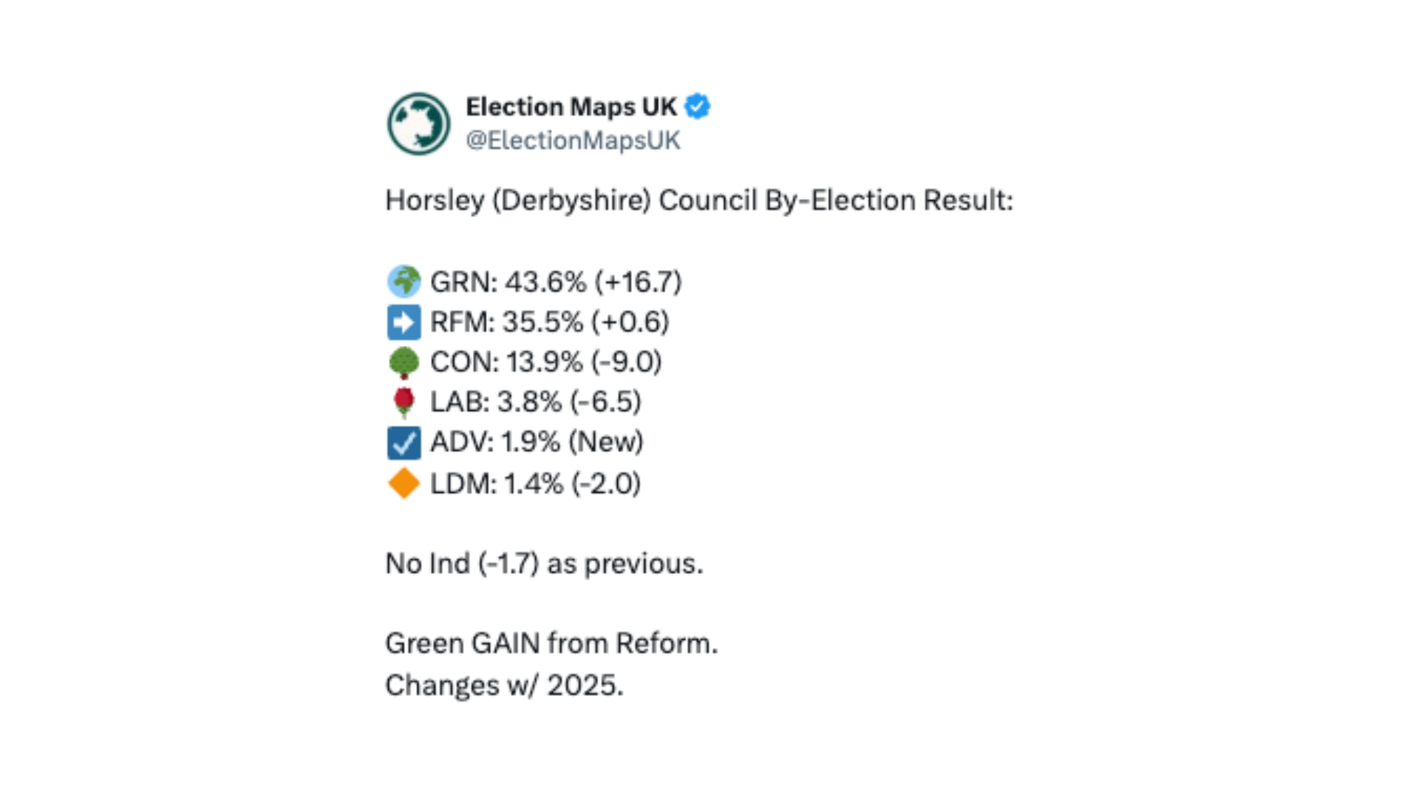Click the blue arrow emoji beside RFM
Viewport: 1419px width, 798px height.
[x=404, y=322]
